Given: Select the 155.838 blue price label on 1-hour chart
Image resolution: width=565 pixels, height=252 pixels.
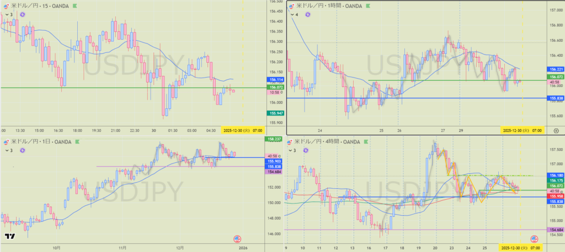Looking at the screenshot, I should coord(555,98).
